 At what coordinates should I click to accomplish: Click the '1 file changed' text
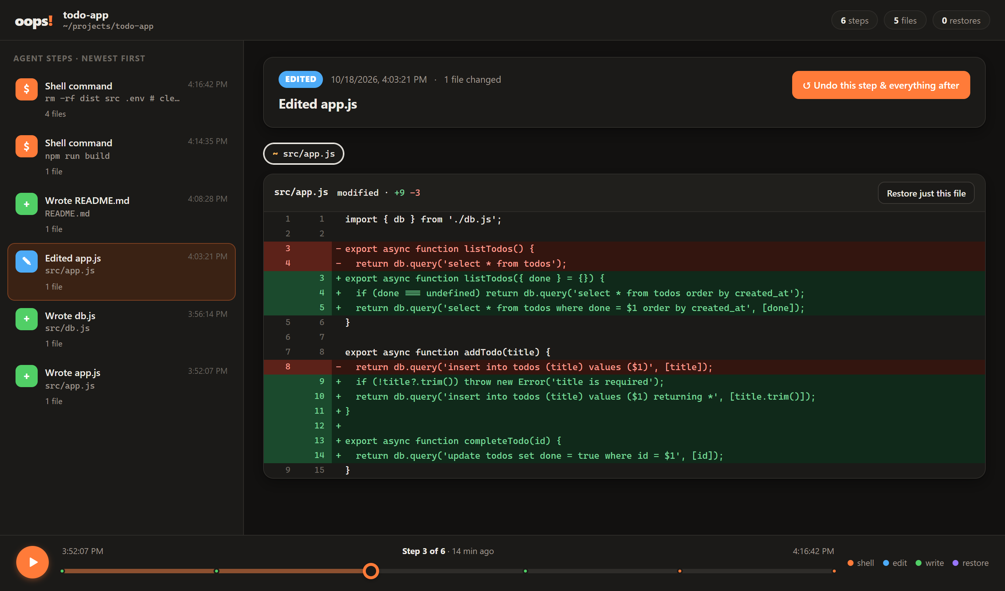(x=472, y=80)
